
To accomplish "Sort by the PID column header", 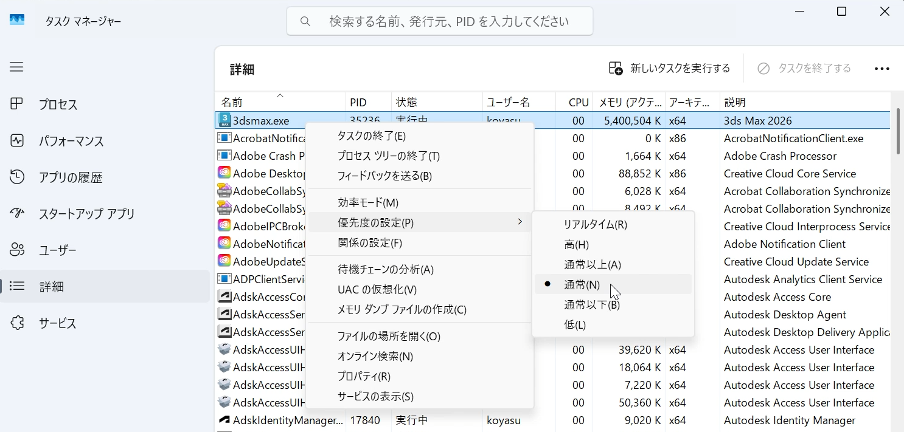I will pyautogui.click(x=368, y=102).
